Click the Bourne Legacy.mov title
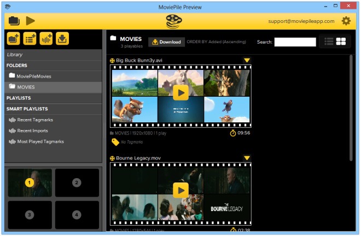Image resolution: width=361 pixels, height=236 pixels. pyautogui.click(x=138, y=158)
